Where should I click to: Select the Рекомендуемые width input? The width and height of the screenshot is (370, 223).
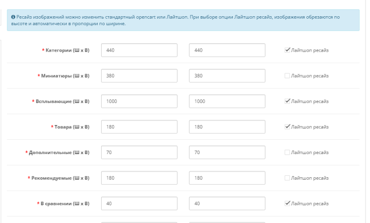tap(139, 178)
